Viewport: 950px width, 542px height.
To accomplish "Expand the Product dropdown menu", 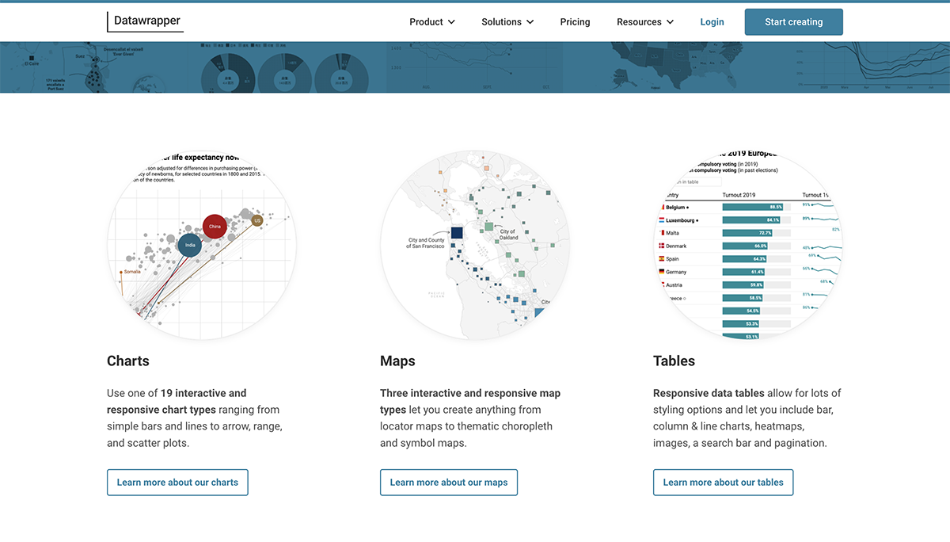I will click(432, 22).
